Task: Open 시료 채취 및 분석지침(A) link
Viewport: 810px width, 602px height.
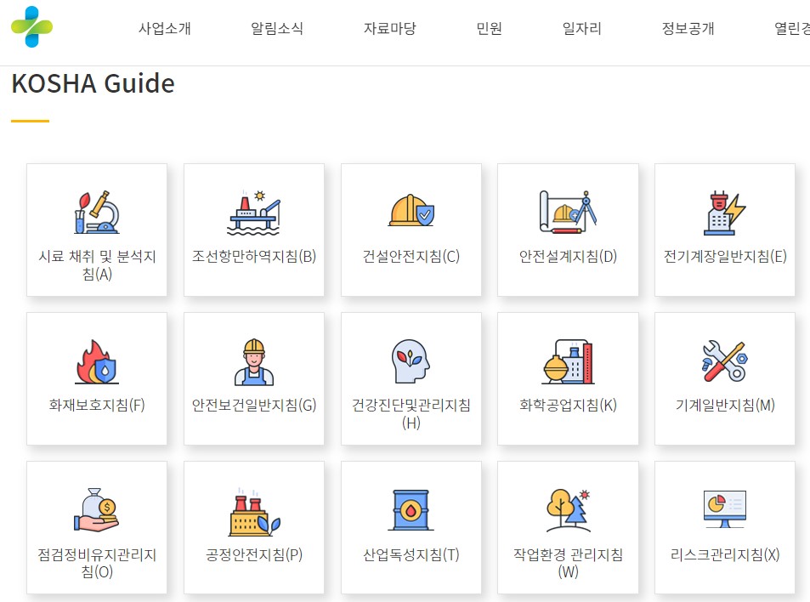Action: pos(97,264)
